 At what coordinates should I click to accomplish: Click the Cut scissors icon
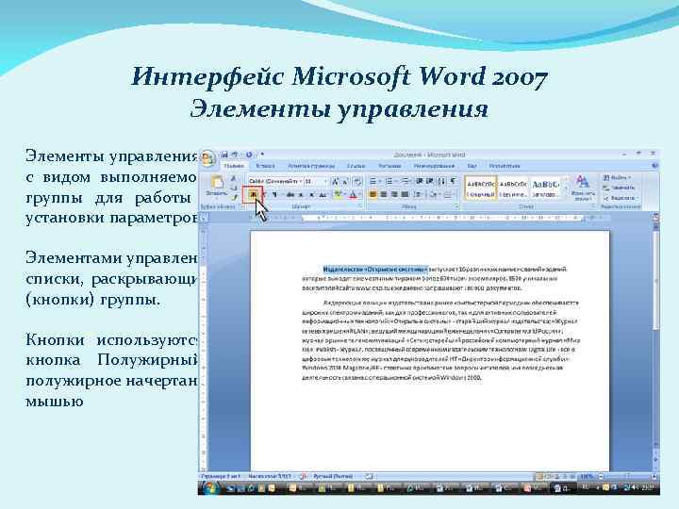234,177
